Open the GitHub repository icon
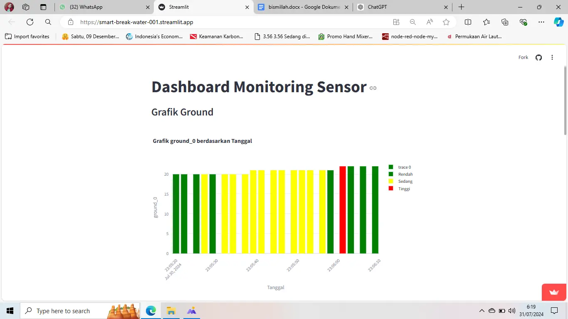Viewport: 568px width, 319px height. (538, 57)
